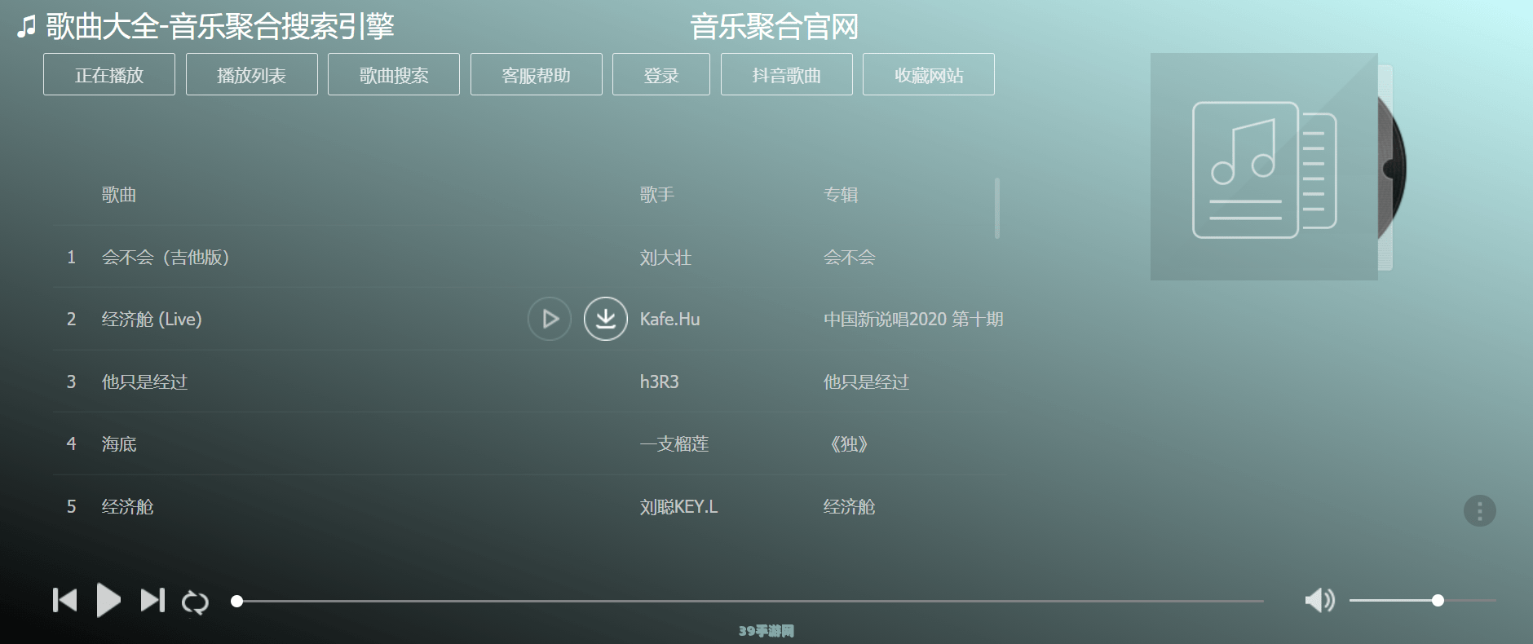This screenshot has width=1533, height=644.
Task: Click the music note logo icon
Action: [x=26, y=26]
